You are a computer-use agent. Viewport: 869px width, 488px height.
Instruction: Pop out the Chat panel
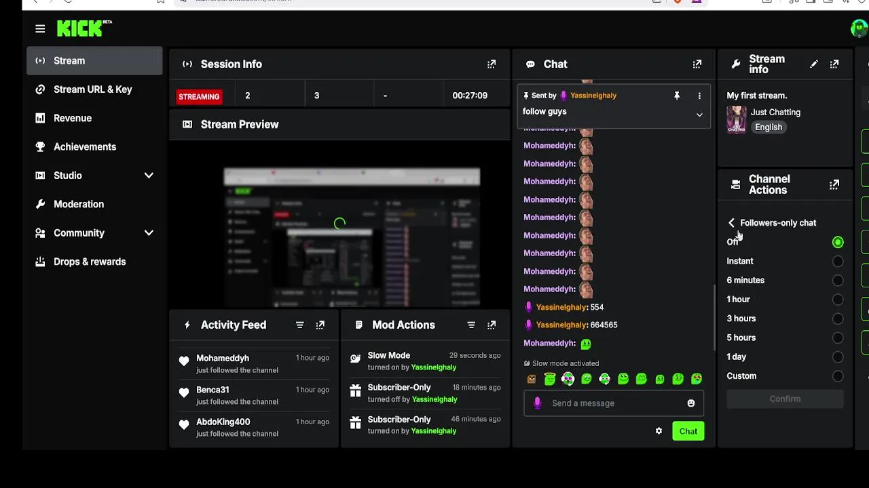[x=697, y=64]
